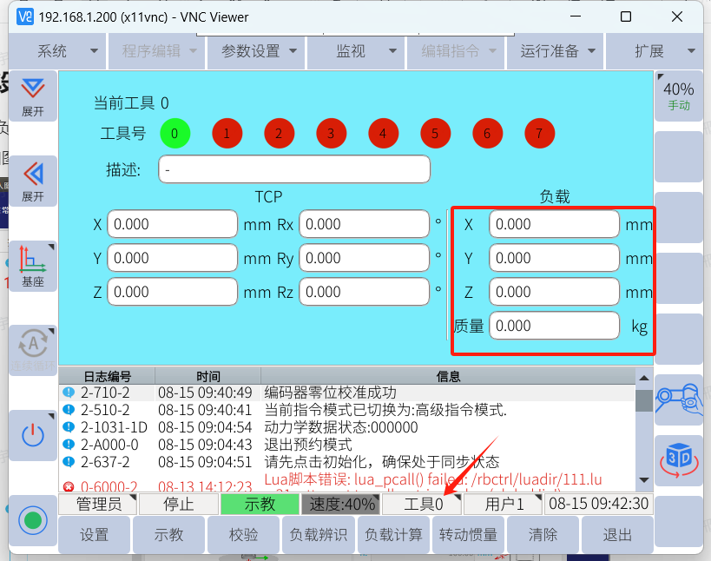Open the 参数设置 dropdown menu
Screen dimensions: 711x561
(x=260, y=51)
